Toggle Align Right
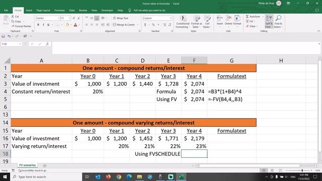Image resolution: width=322 pixels, height=181 pixels. (x=97, y=25)
